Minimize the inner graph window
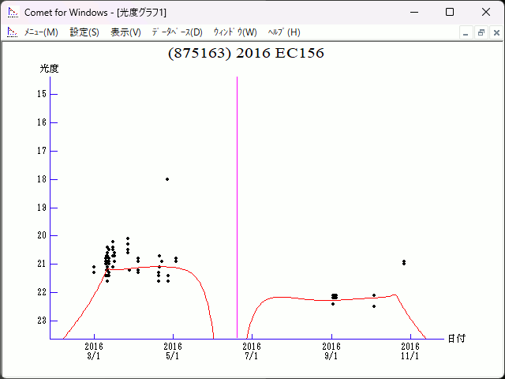 click(x=466, y=33)
